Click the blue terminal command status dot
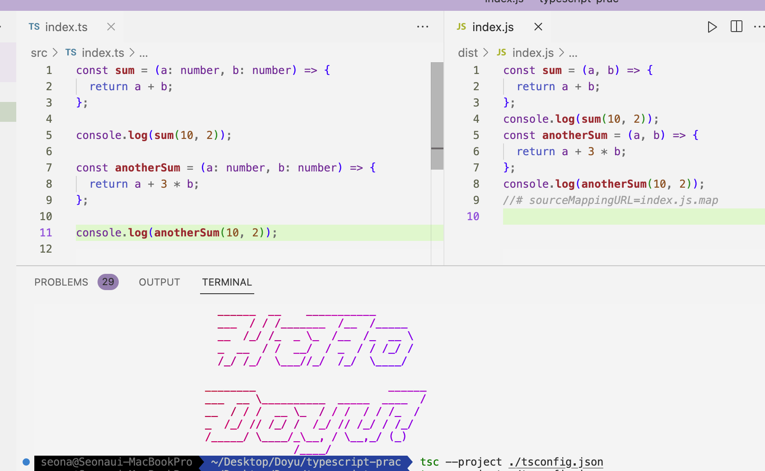Screen dimensions: 765x471 [26, 462]
